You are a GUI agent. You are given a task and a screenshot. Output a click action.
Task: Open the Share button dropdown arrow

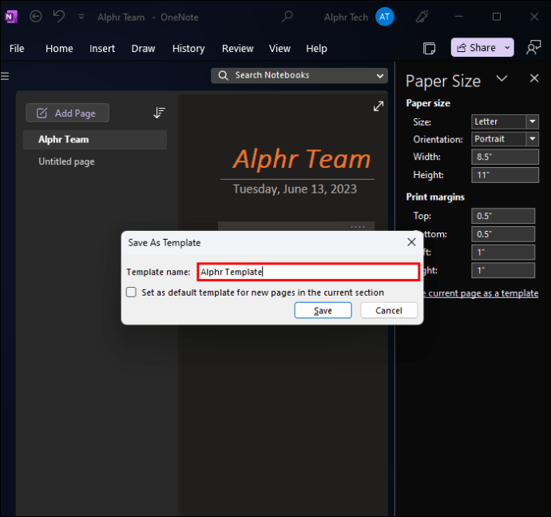tap(507, 48)
